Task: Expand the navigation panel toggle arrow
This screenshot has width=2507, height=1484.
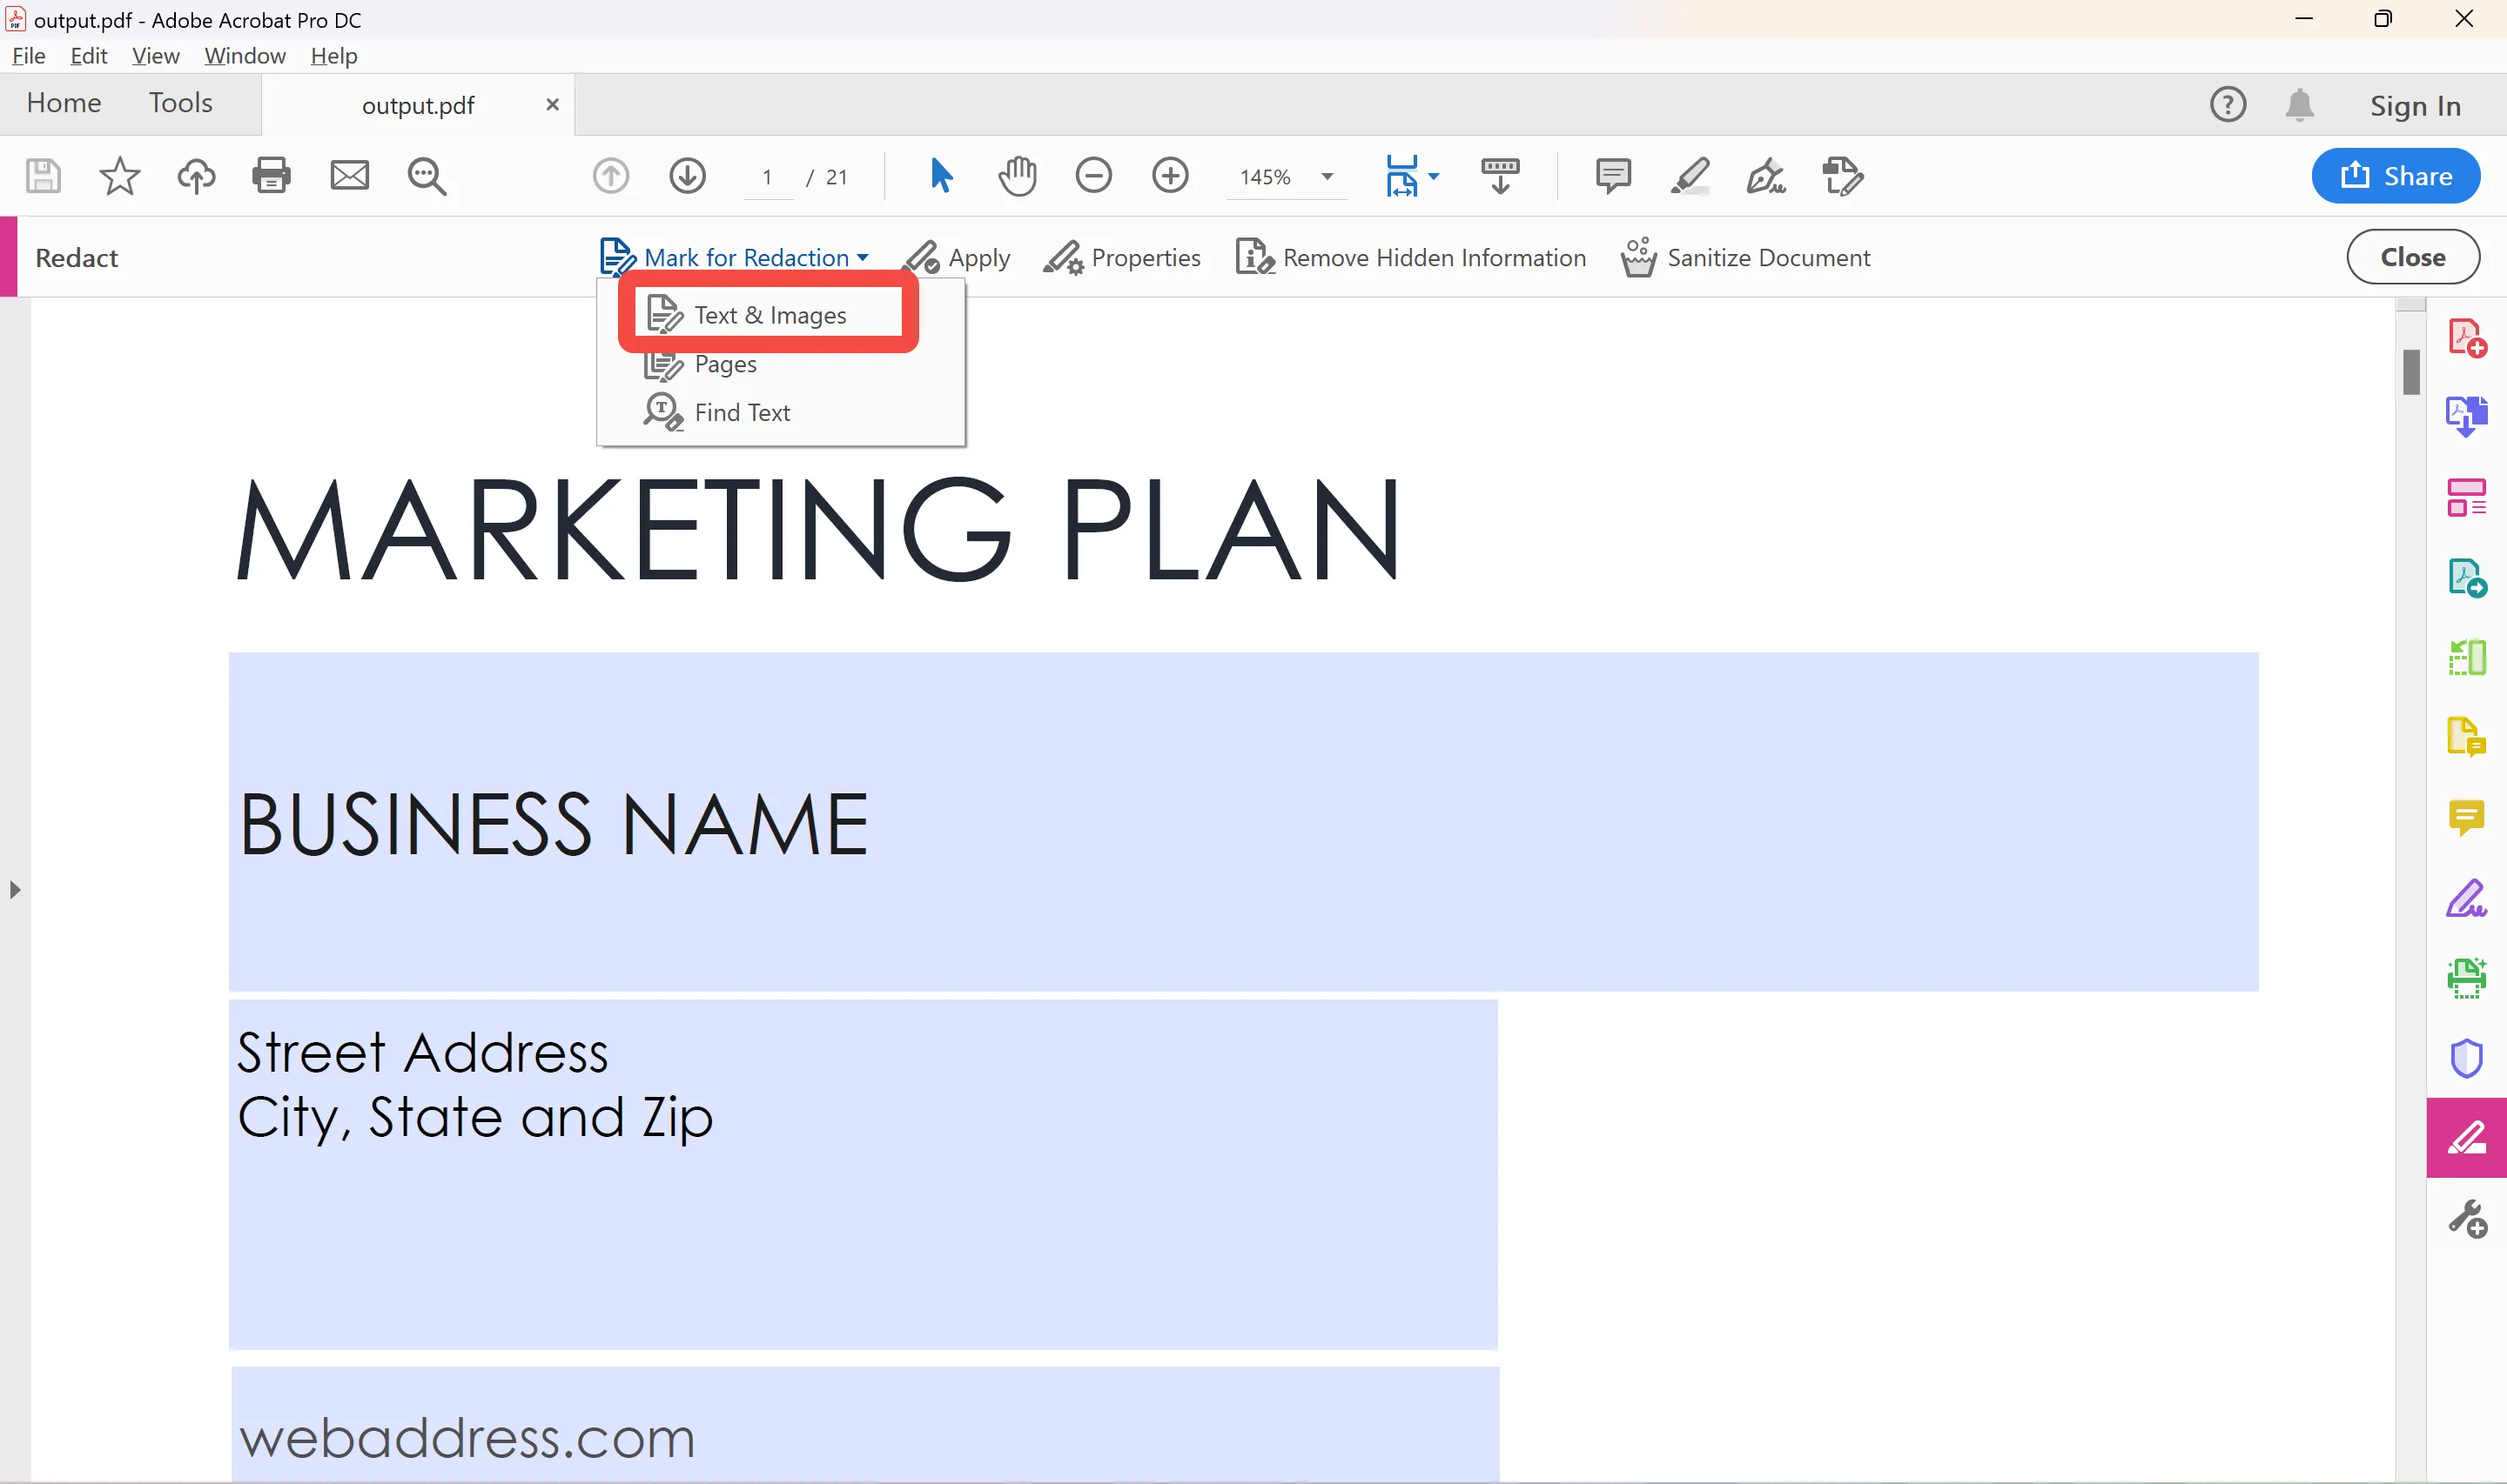Action: (x=16, y=891)
